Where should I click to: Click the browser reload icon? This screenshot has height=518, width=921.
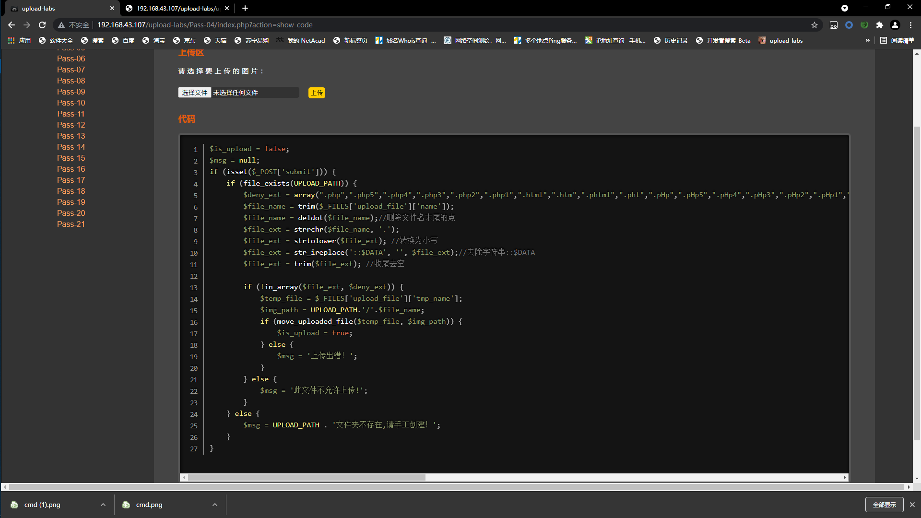[42, 25]
